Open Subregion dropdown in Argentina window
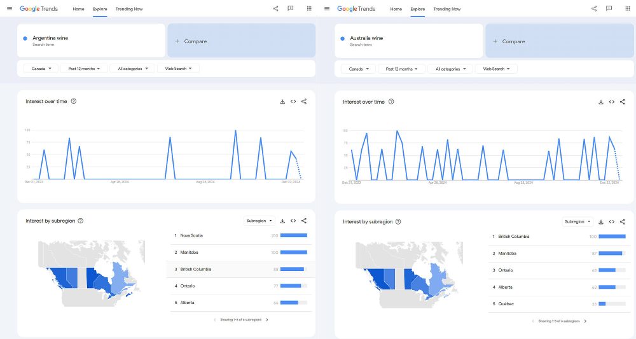This screenshot has width=636, height=339. [259, 221]
